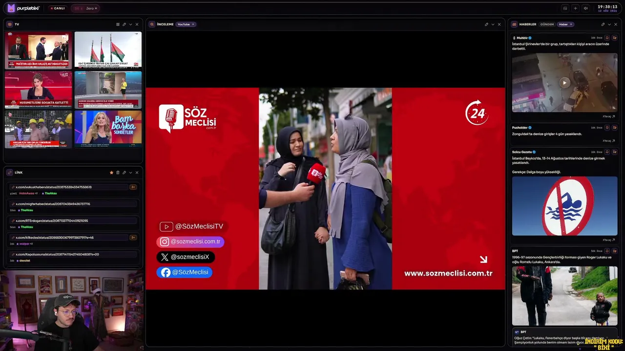Screen dimensions: 625x351
Task: Click the TV panel icon
Action: tap(10, 24)
